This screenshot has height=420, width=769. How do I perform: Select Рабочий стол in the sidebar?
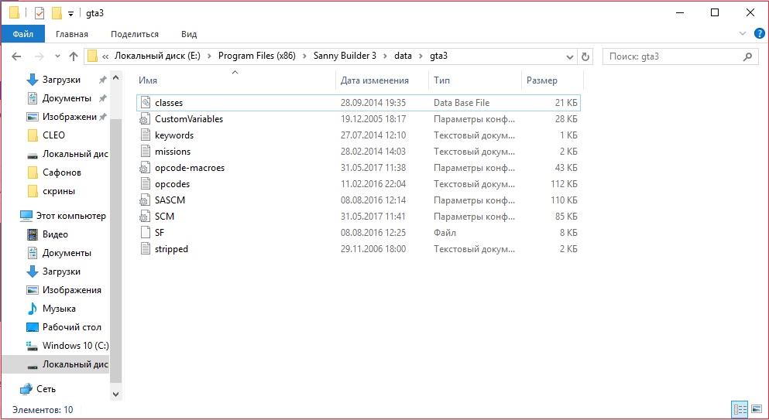click(x=71, y=327)
